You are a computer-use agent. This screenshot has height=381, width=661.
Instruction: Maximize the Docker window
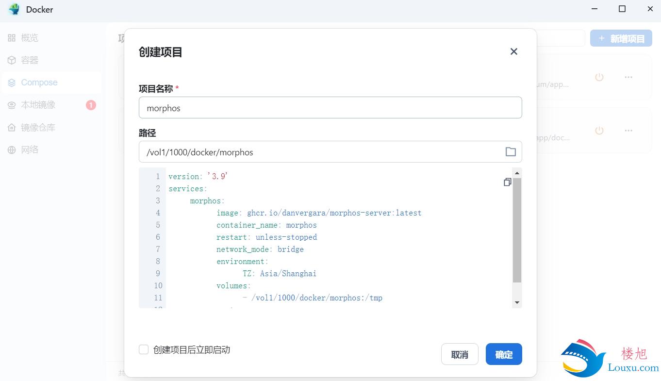coord(622,9)
